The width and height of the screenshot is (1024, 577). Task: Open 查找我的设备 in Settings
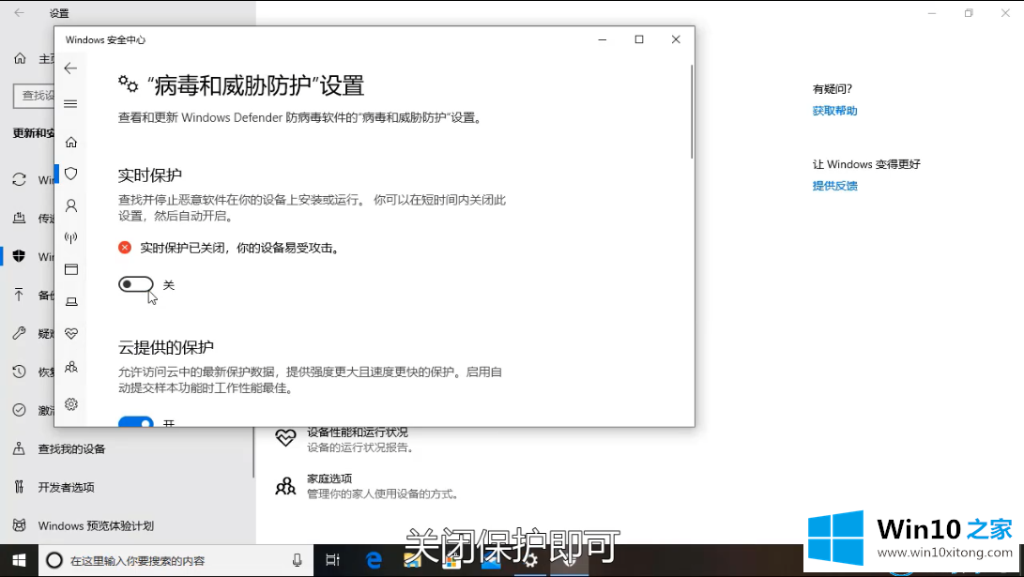pyautogui.click(x=71, y=449)
